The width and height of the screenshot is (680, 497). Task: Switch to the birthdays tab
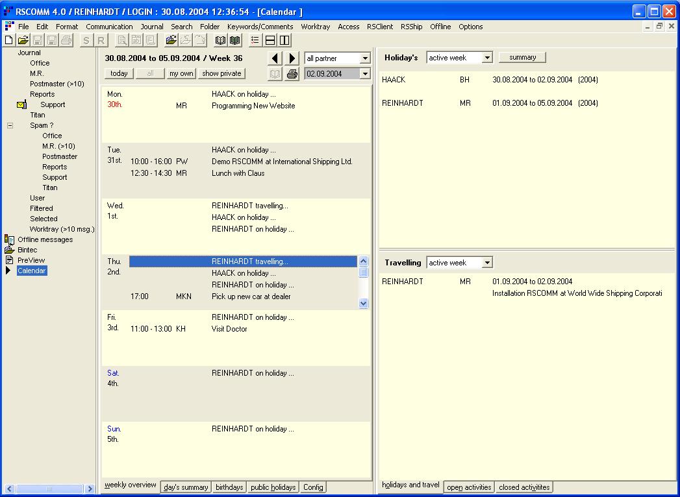tap(229, 487)
